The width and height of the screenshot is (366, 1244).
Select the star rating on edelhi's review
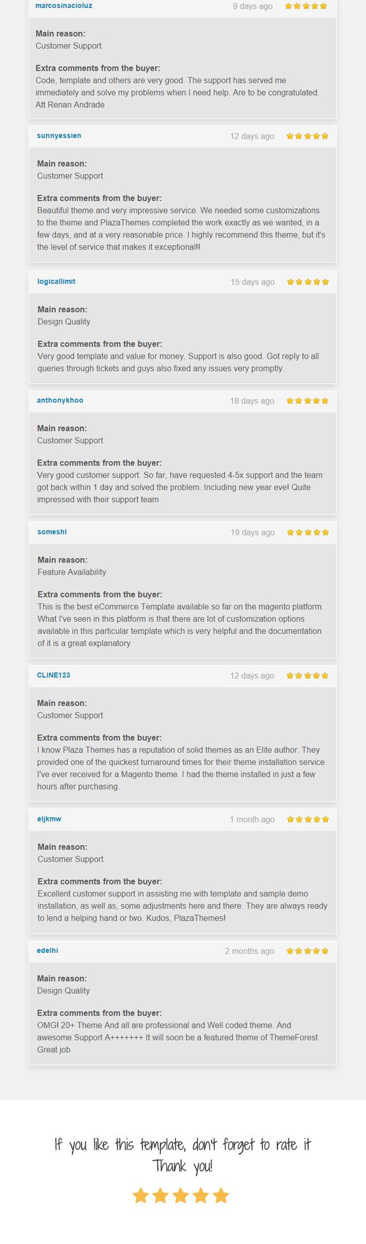point(307,951)
